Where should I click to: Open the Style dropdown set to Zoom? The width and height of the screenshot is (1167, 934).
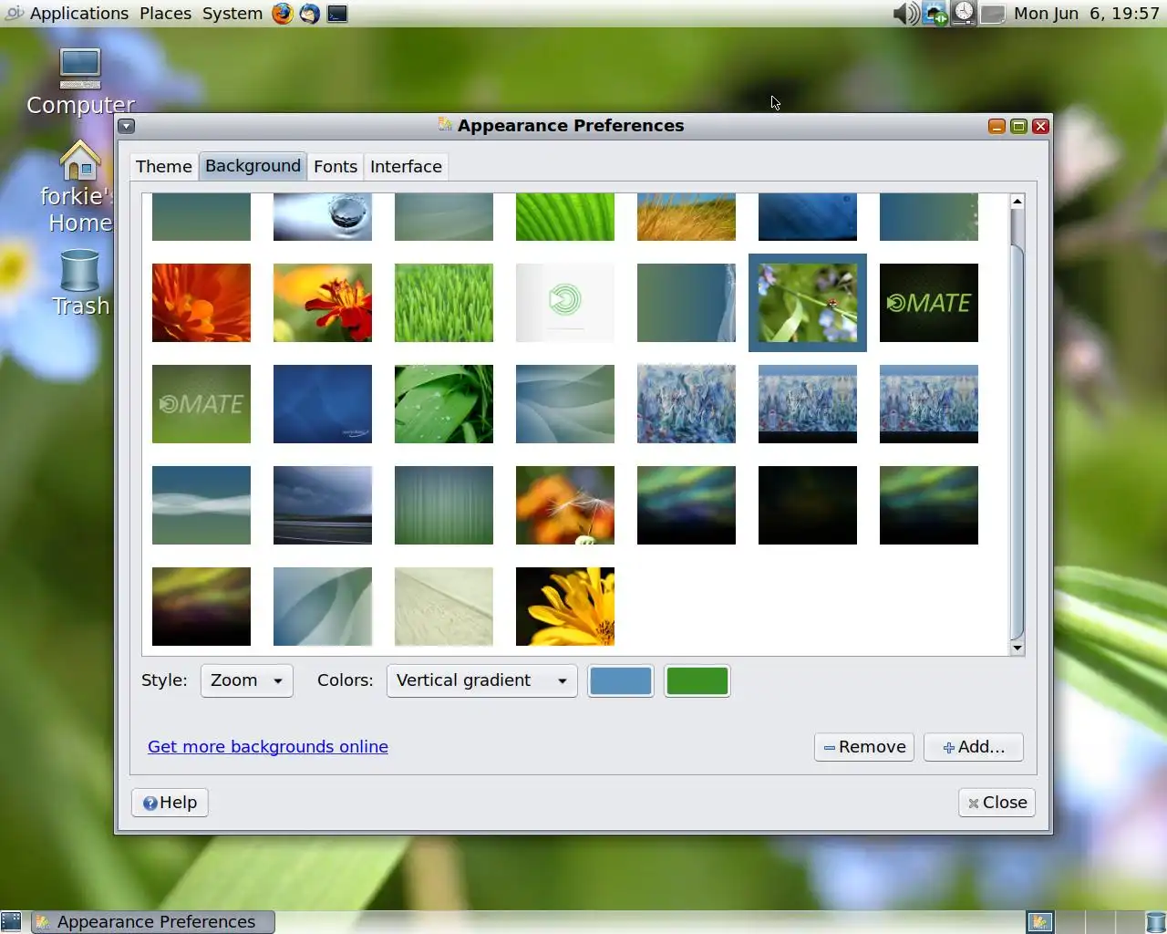pos(246,680)
